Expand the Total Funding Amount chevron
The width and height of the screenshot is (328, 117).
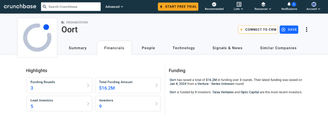(156, 85)
